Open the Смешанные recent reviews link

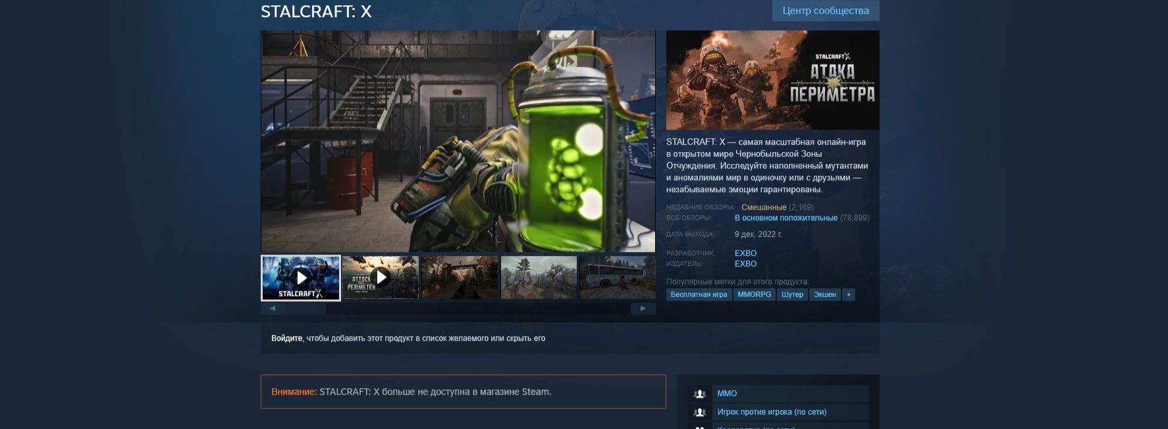point(764,207)
